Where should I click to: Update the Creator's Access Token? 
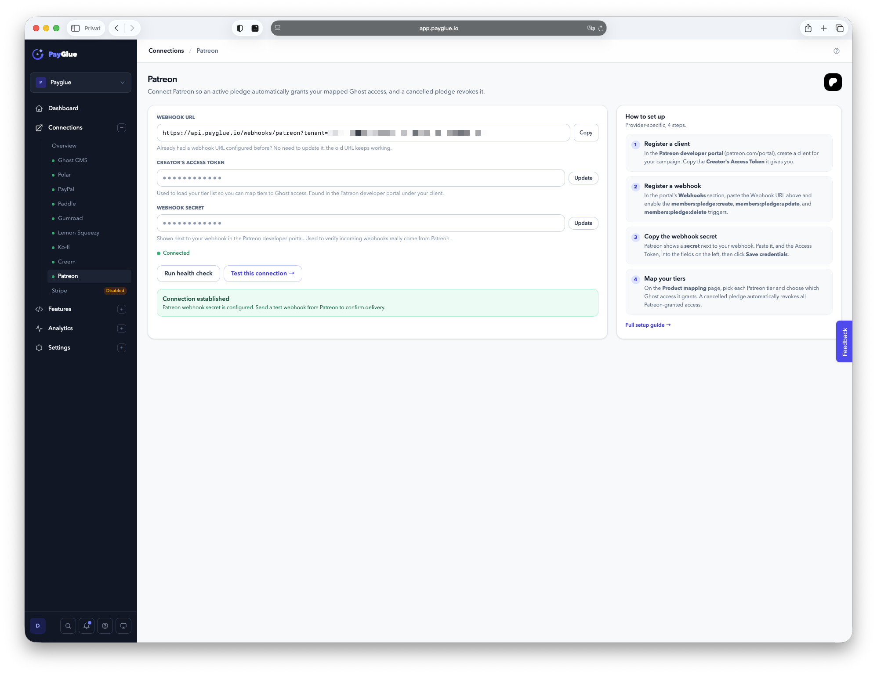(583, 178)
